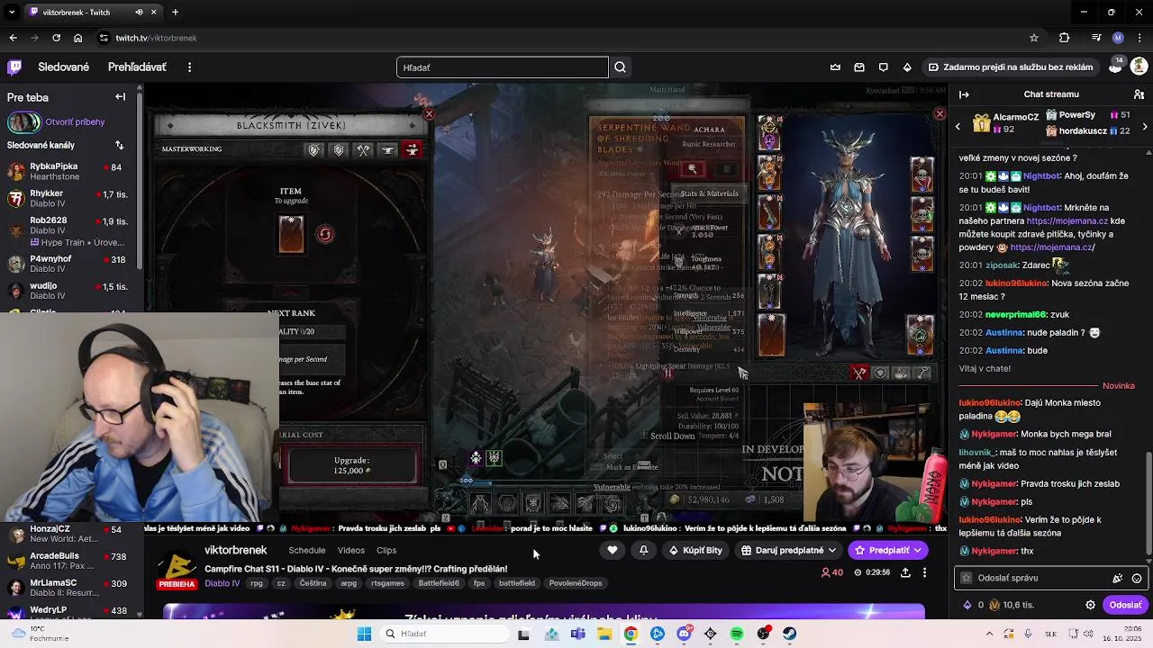Open stories link 'Otvoriť príbehy'
Viewport: 1153px width, 648px height.
point(76,121)
